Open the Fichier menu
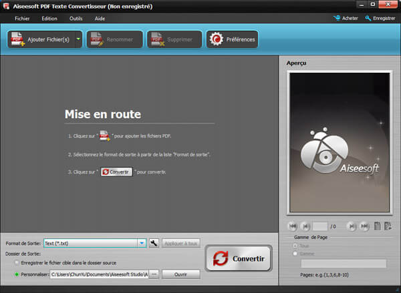 click(x=22, y=18)
